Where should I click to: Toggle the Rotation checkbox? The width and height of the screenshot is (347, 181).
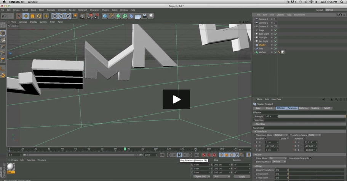point(305,139)
